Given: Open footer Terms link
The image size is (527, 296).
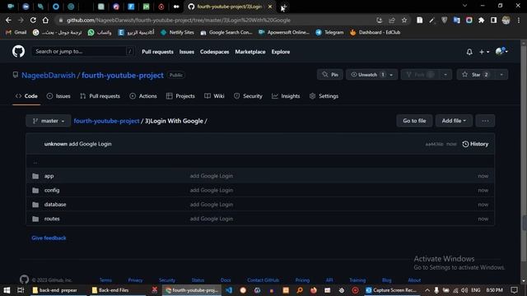Looking at the screenshot, I should pyautogui.click(x=105, y=280).
